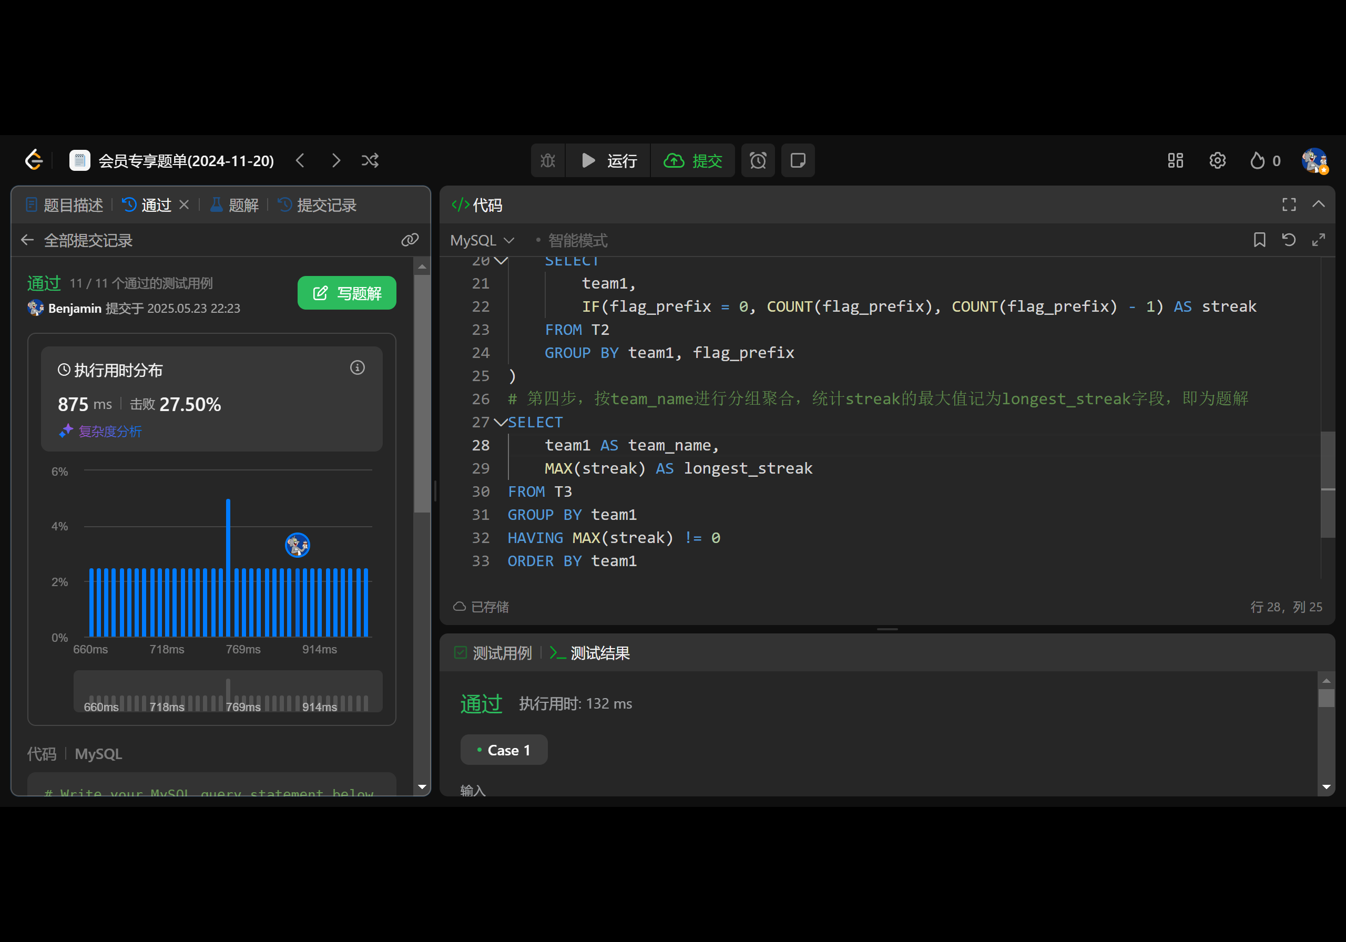Copy submission link icon
1346x942 pixels.
(410, 240)
